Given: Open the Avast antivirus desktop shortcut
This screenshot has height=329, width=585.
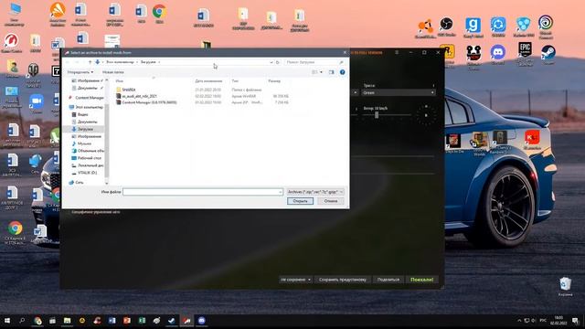Looking at the screenshot, I should [58, 14].
